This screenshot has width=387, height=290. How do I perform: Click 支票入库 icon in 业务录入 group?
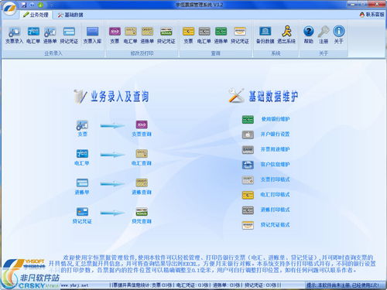point(92,36)
